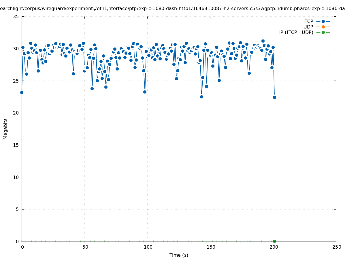Select the last TCP data point near 22 megabits
Screen dimensions: 345x259
(x=274, y=97)
